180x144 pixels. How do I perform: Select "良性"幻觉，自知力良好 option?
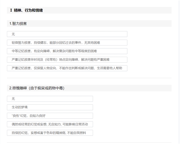coord(50,116)
